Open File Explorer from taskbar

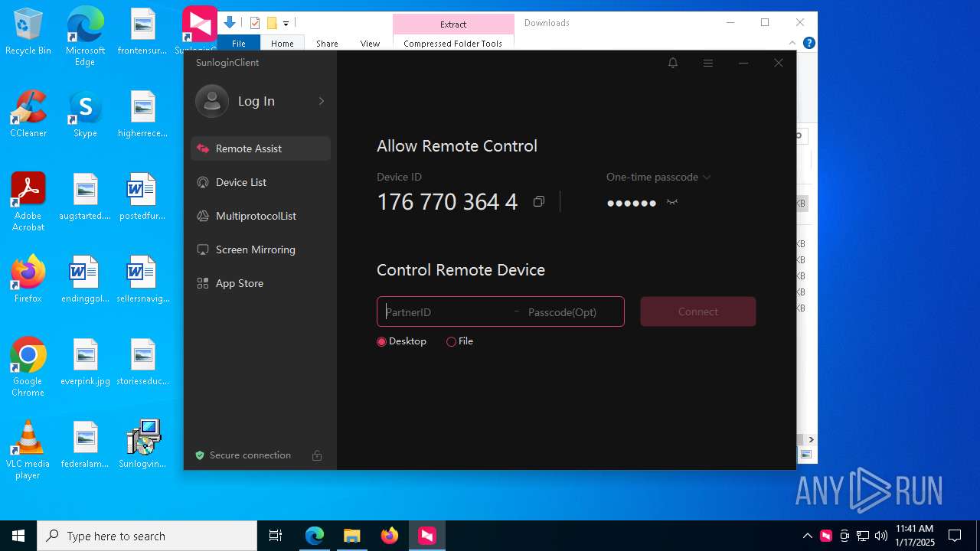(x=352, y=536)
